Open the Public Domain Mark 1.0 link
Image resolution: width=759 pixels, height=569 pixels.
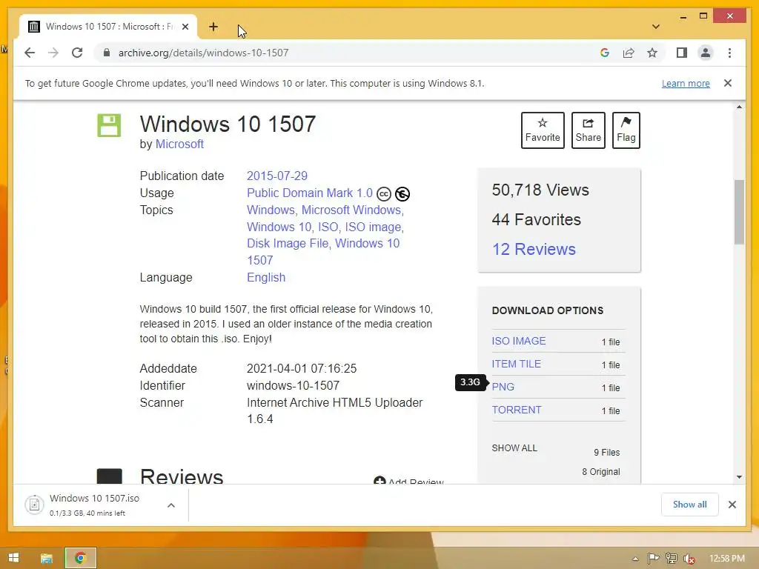coord(309,193)
